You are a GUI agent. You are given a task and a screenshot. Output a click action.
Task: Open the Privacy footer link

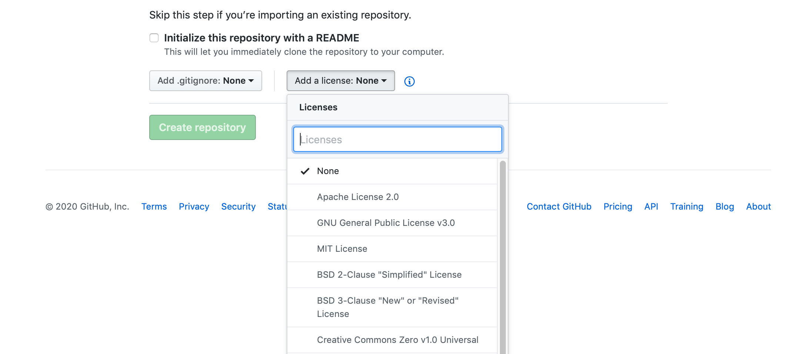click(194, 207)
